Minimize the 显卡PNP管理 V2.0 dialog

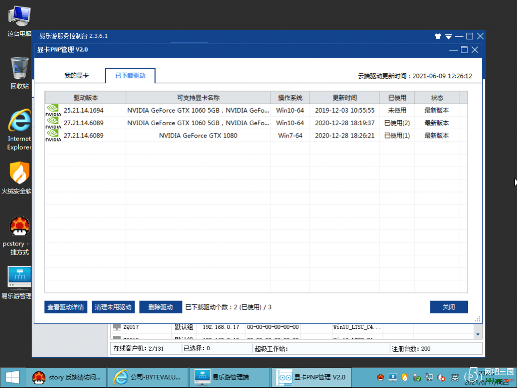[x=453, y=50]
